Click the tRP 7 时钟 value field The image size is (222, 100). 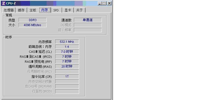point(67,61)
